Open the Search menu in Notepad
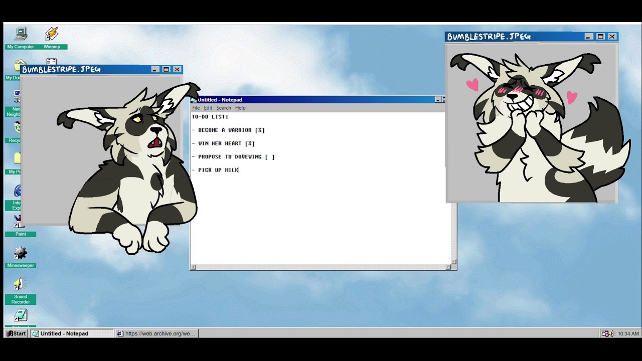 tap(224, 108)
